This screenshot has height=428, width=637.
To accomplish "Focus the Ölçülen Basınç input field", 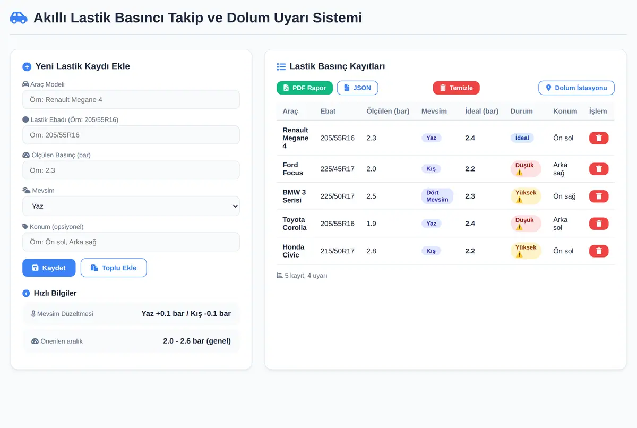I will pyautogui.click(x=131, y=170).
